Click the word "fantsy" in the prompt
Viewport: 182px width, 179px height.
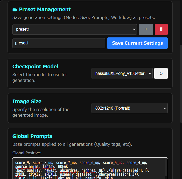pos(48,167)
